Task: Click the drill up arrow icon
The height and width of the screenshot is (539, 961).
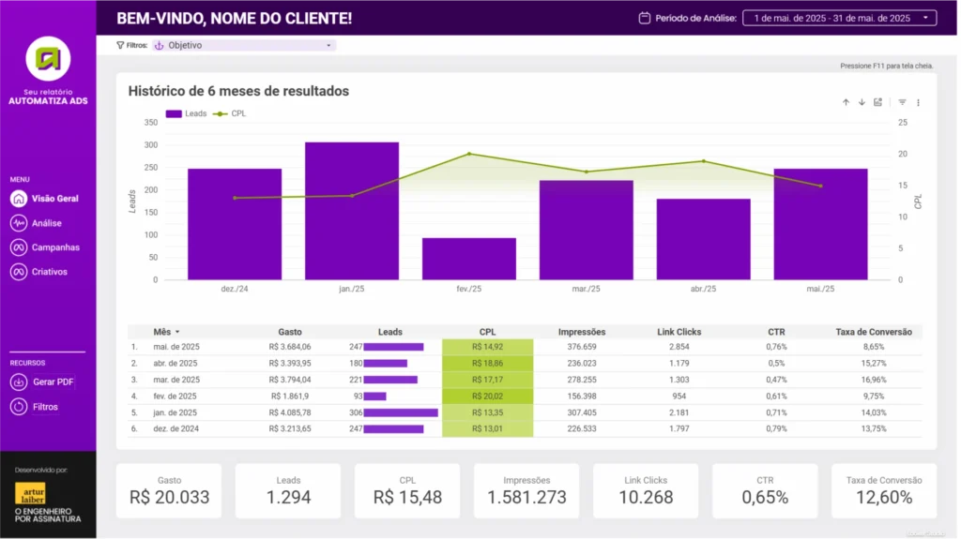Action: 846,102
